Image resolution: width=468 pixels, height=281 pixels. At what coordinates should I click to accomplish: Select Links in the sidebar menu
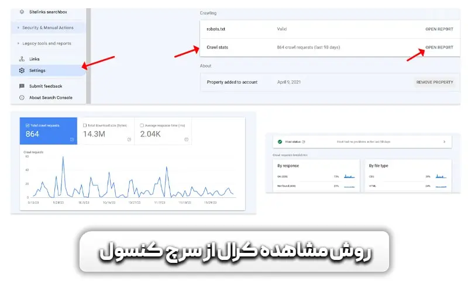tap(49, 59)
